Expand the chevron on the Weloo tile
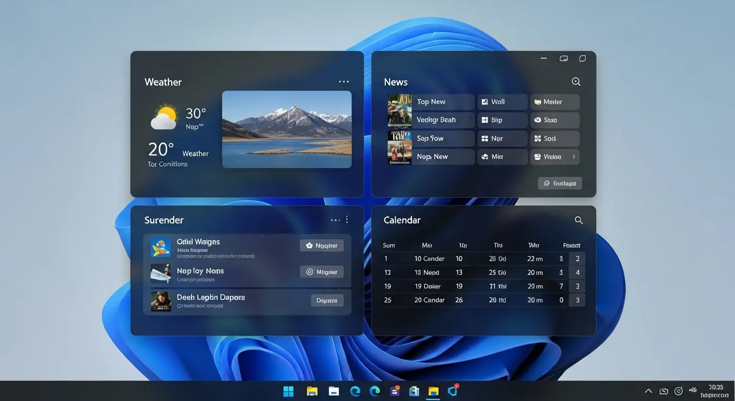This screenshot has height=401, width=735. pyautogui.click(x=574, y=157)
